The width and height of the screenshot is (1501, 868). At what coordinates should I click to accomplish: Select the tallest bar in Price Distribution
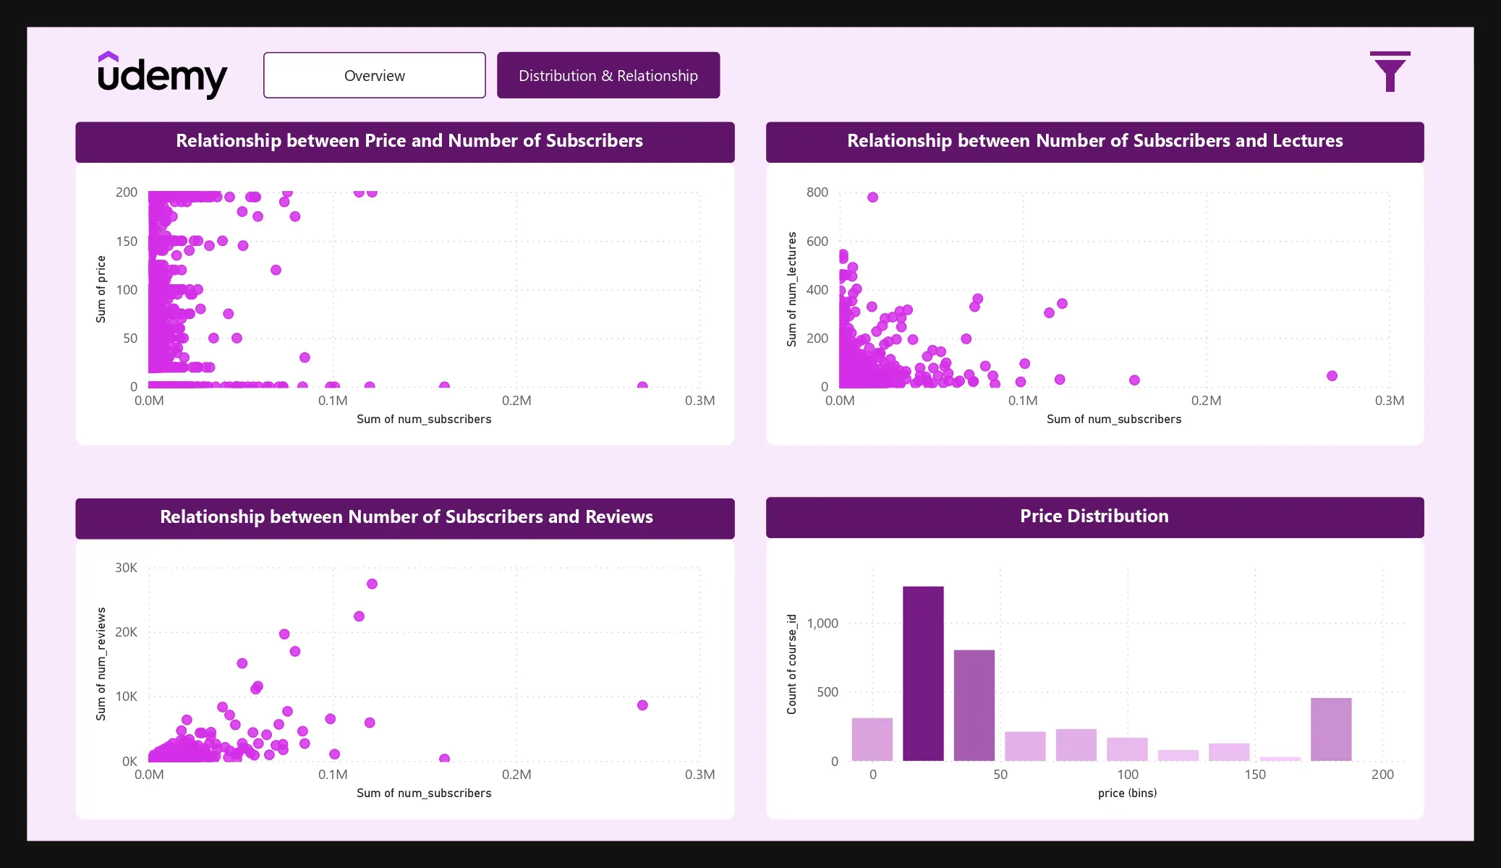(923, 673)
